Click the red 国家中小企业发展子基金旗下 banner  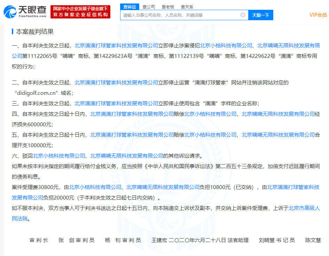coord(80,12)
